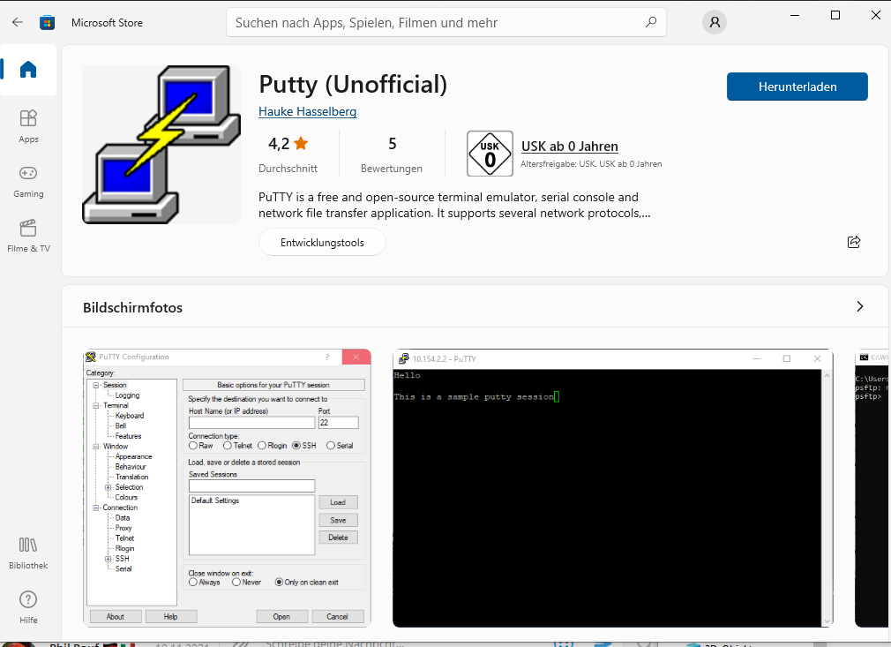Click the Putty (Unofficial) title
891x647 pixels.
(x=353, y=84)
